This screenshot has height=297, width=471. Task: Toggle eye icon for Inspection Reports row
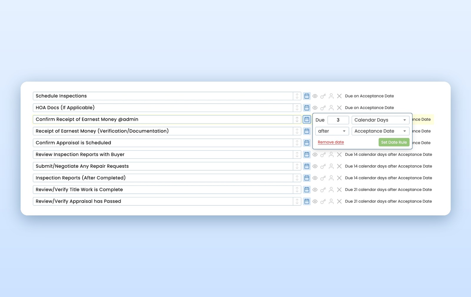coord(315,178)
